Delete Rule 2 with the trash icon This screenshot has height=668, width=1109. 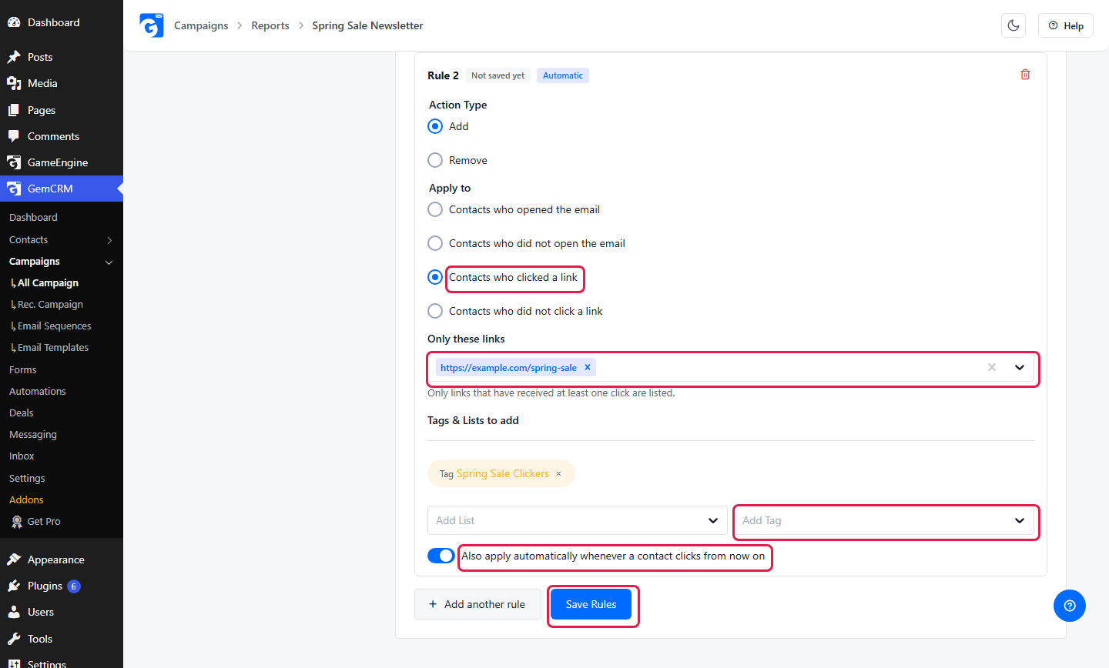pos(1025,75)
